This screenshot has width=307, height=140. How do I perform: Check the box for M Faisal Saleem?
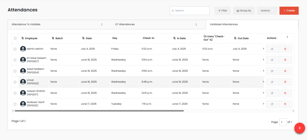tap(15, 60)
